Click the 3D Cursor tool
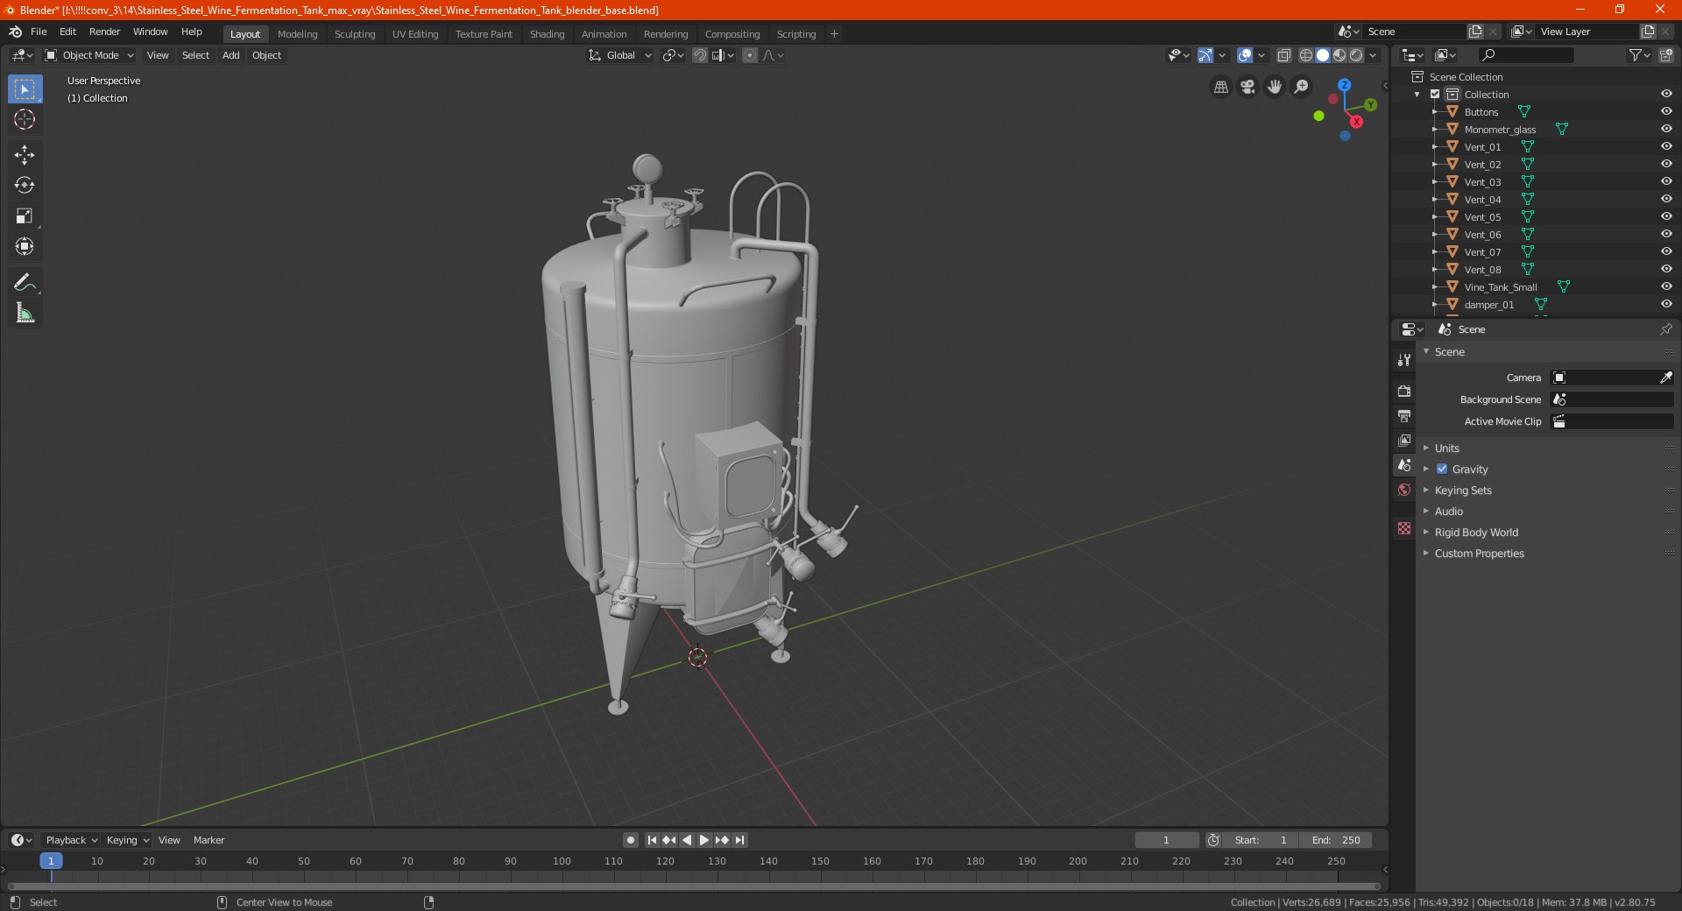This screenshot has width=1682, height=911. (25, 119)
